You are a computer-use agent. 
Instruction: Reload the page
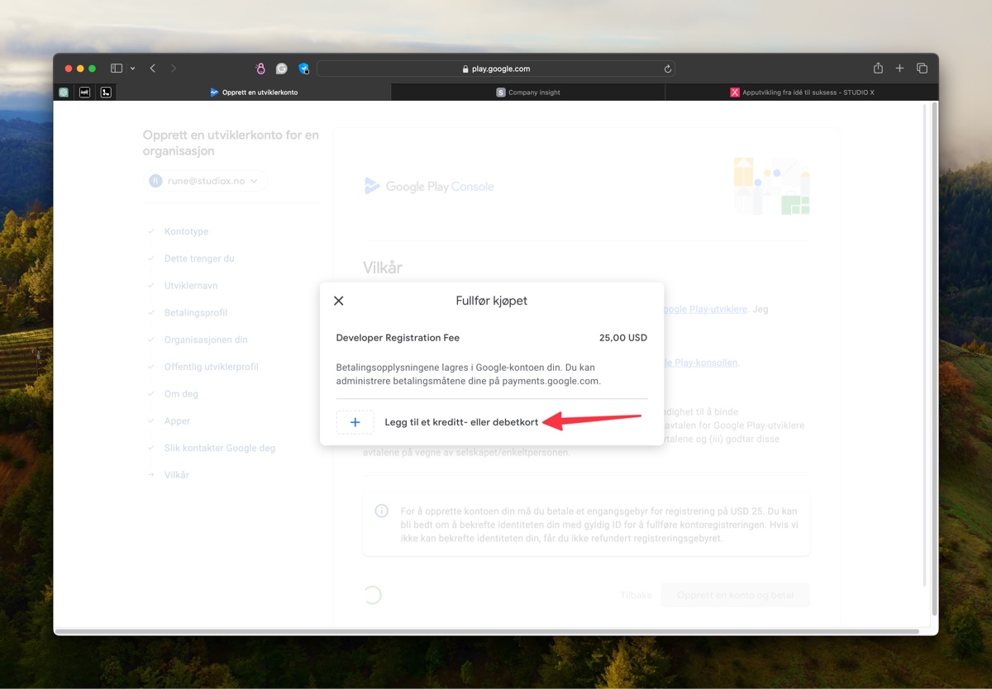point(667,69)
